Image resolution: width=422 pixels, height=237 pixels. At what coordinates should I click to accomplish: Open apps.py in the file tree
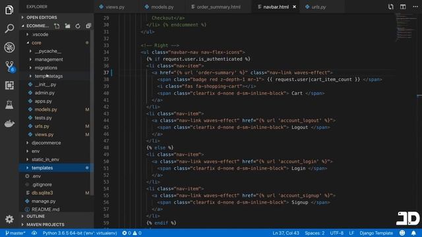43,101
